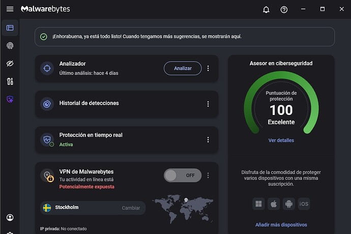This screenshot has width=351, height=234.
Task: Click 'Asesor en ciberseguridad' heading
Action: click(x=281, y=64)
